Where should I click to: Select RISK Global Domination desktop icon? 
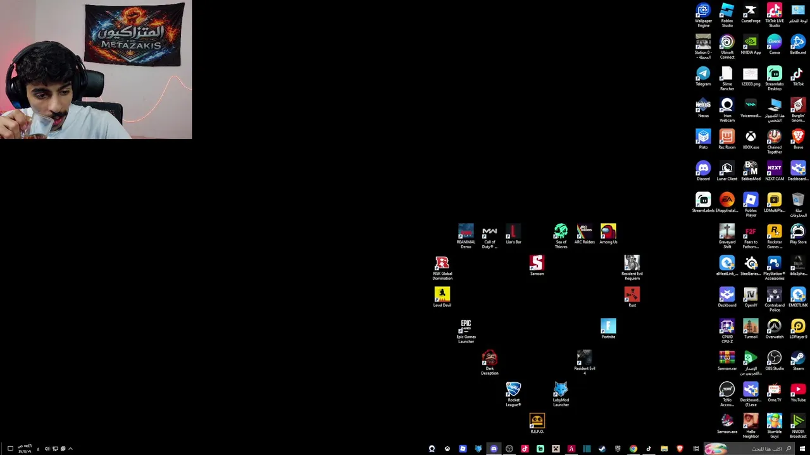coord(442,268)
